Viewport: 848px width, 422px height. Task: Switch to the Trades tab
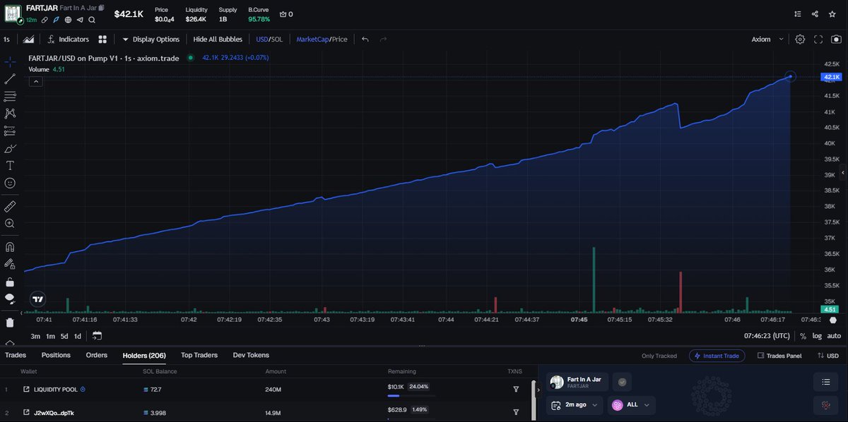click(x=16, y=355)
